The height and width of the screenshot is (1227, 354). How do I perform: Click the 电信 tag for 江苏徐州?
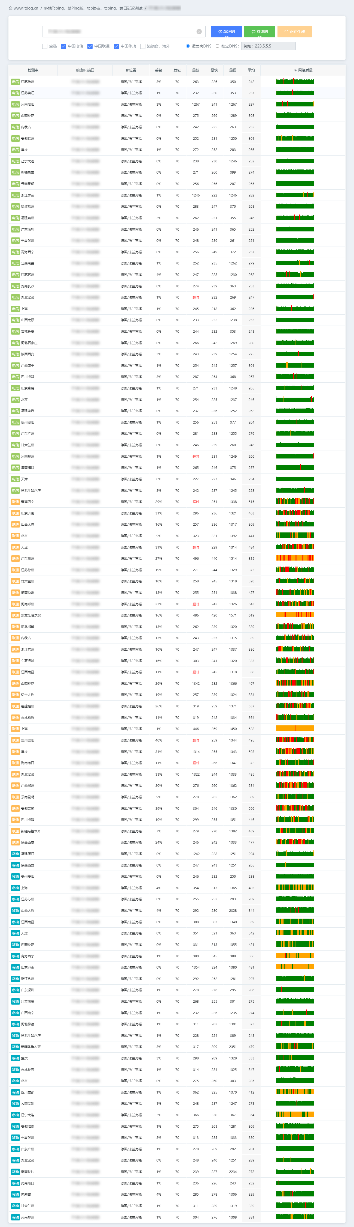15,81
